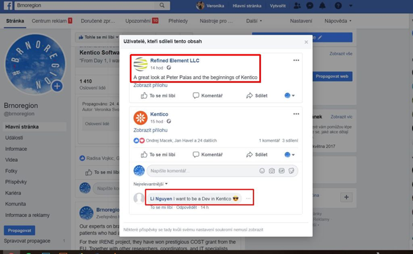Click Propagovat web button
Viewport: 413px width, 254px height.
tap(332, 76)
